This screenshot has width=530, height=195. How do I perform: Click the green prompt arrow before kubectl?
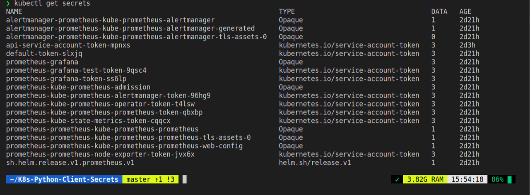click(8, 3)
